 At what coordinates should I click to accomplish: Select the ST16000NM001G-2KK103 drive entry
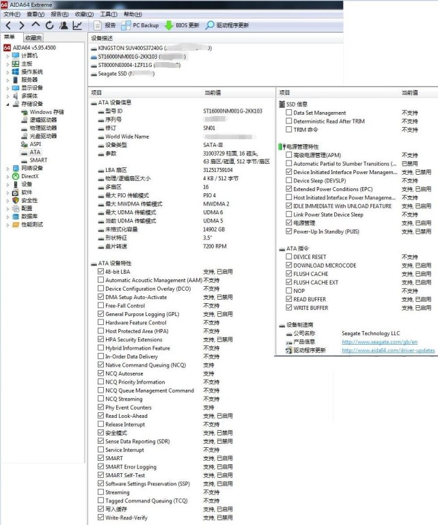[x=139, y=57]
